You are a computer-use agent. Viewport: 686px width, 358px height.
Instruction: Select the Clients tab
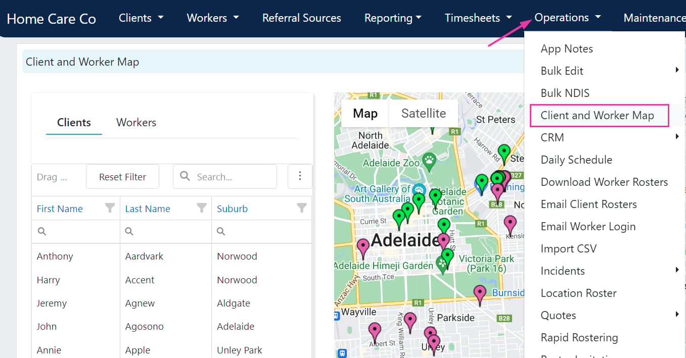point(74,122)
